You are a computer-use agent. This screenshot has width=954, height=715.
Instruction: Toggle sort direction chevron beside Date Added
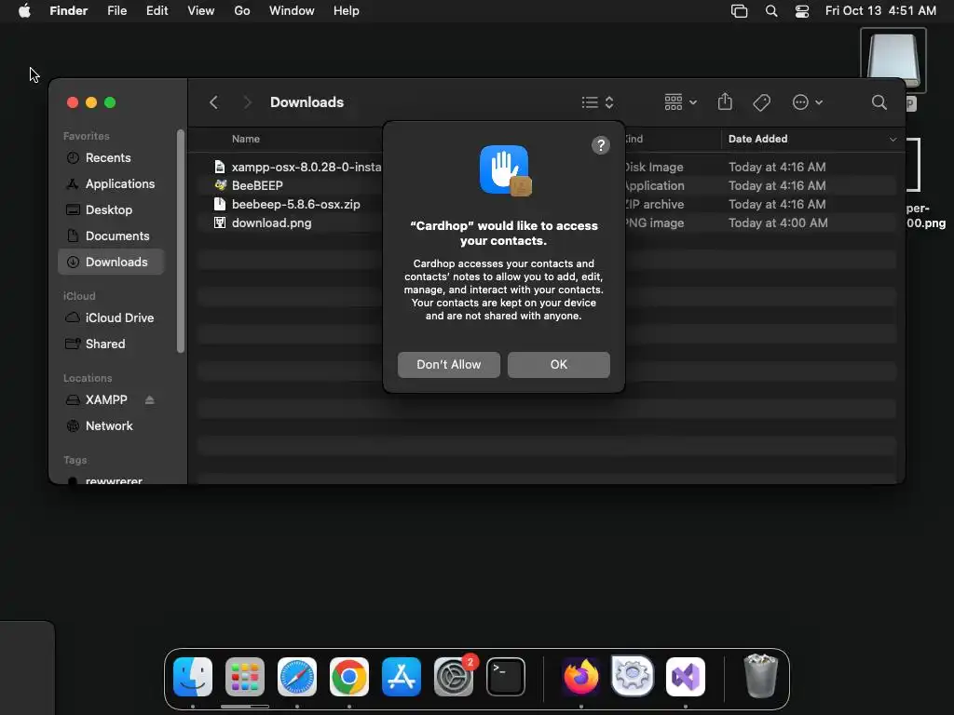click(893, 140)
